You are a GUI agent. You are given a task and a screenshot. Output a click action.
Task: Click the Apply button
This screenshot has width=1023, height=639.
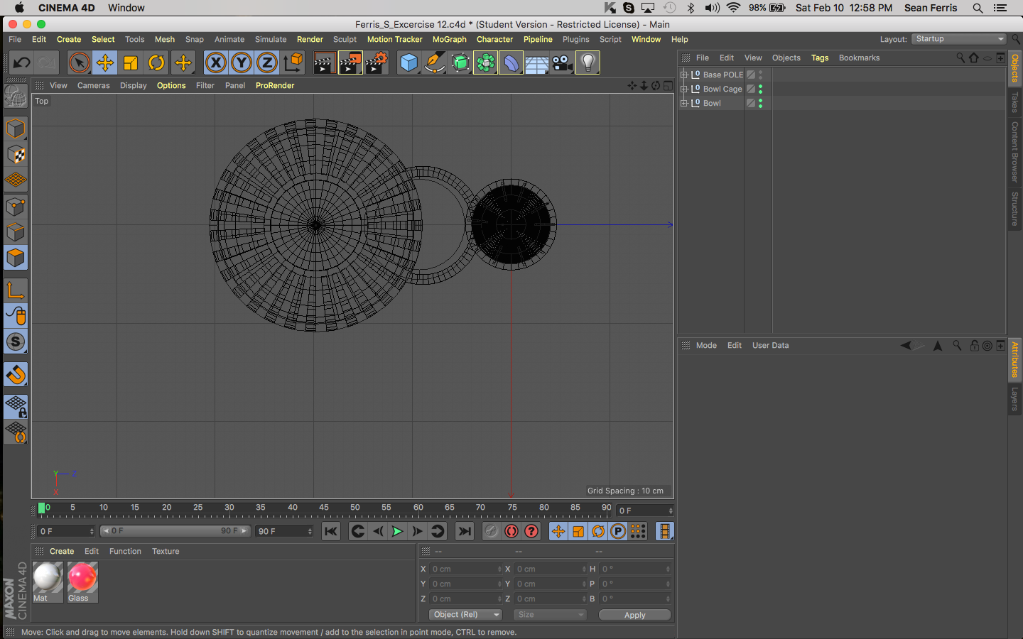(634, 615)
